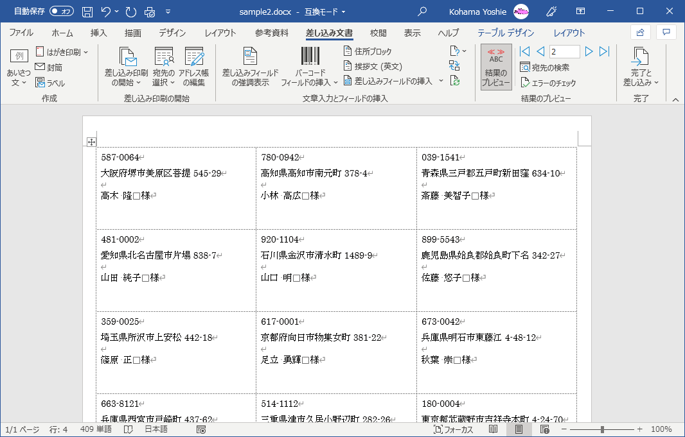Open the ファイル tab
Image resolution: width=685 pixels, height=437 pixels.
click(21, 33)
